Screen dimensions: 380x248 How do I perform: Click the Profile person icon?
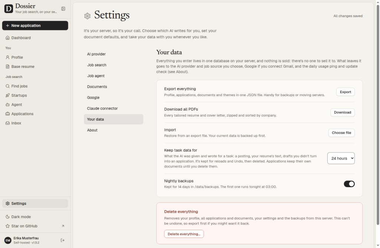7,57
